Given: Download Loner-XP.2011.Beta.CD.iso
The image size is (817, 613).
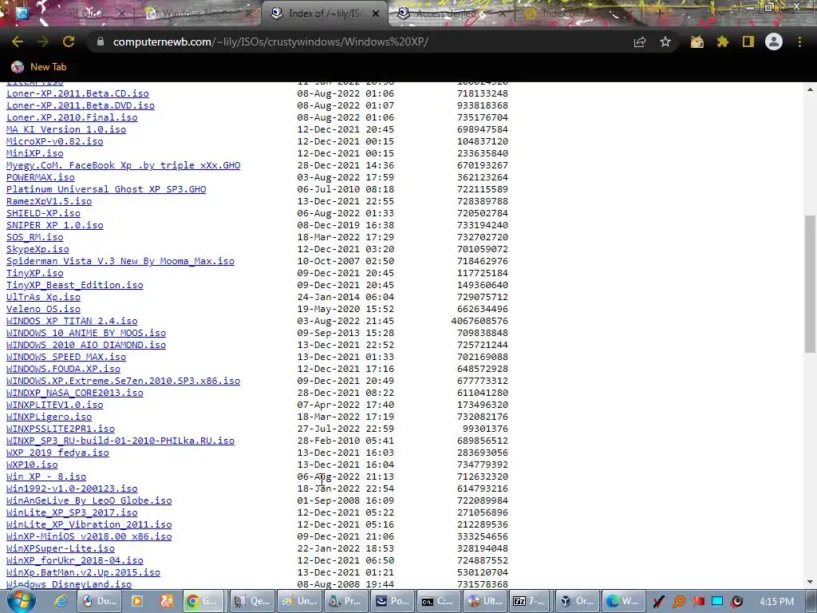Looking at the screenshot, I should (x=77, y=93).
